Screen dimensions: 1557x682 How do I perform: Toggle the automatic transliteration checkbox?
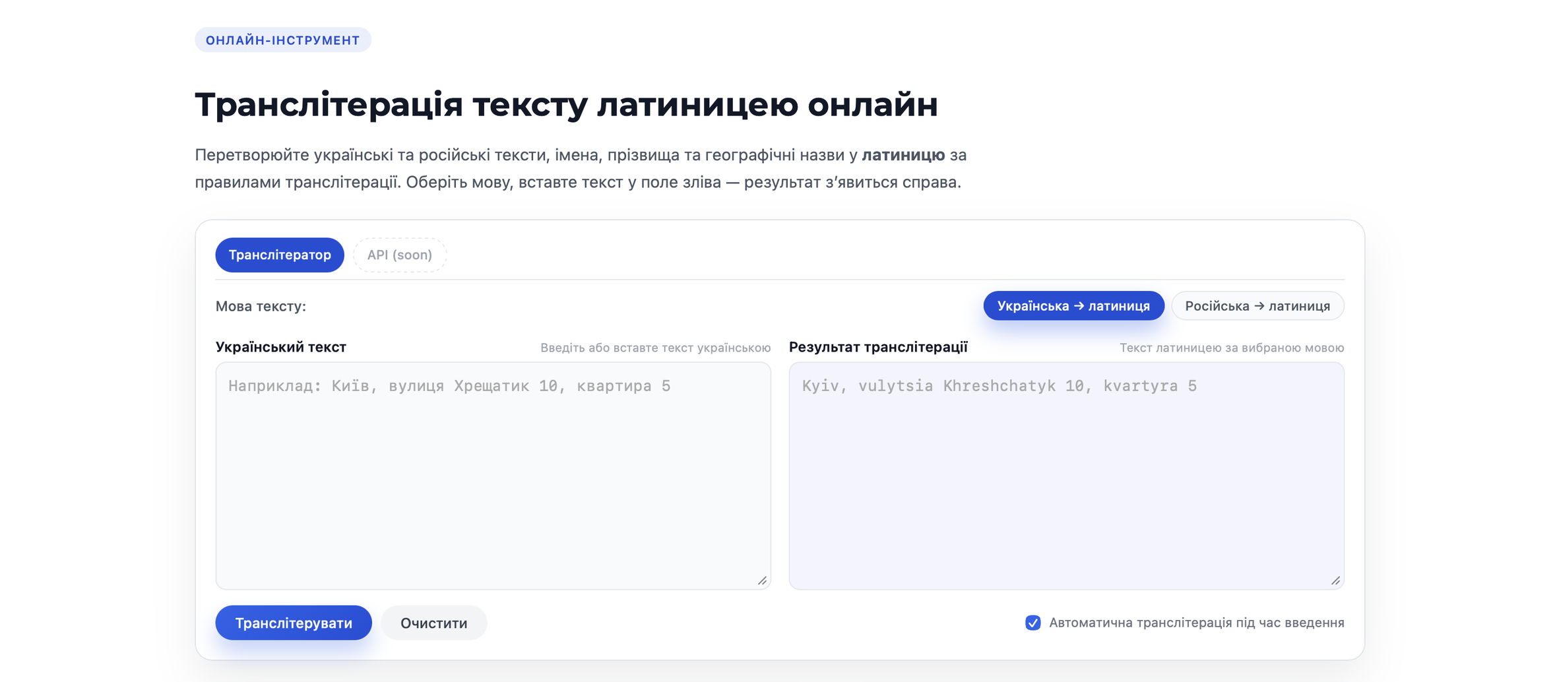pos(1033,623)
